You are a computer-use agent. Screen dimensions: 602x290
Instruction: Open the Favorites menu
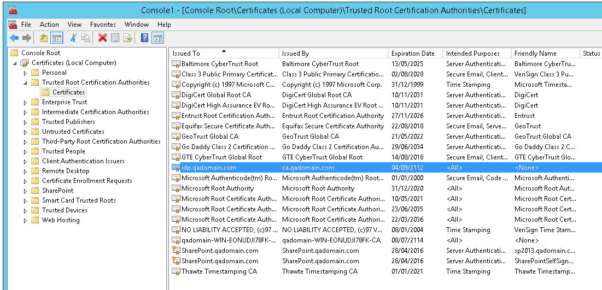[103, 25]
